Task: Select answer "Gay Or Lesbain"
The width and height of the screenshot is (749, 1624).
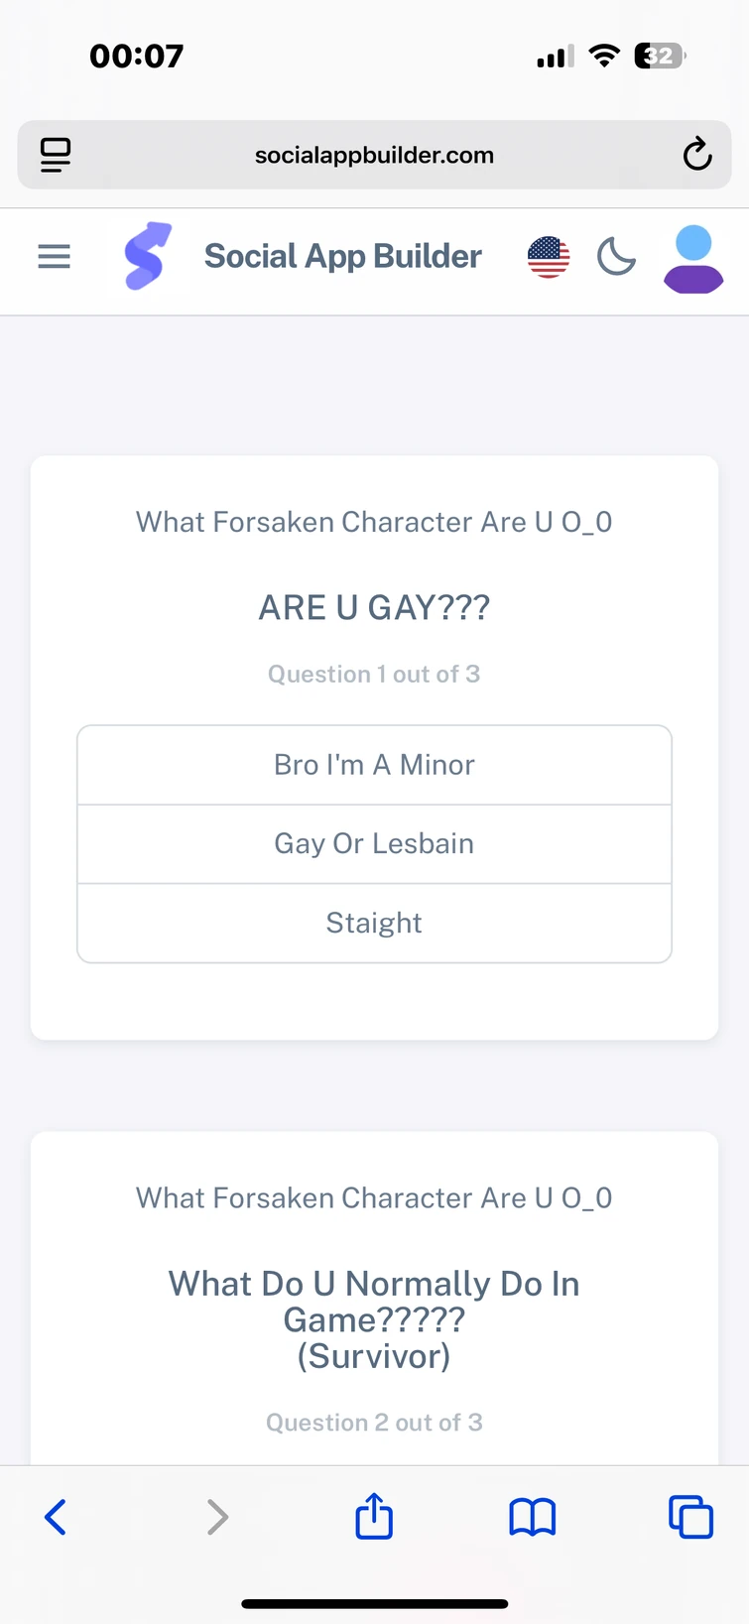Action: coord(374,843)
